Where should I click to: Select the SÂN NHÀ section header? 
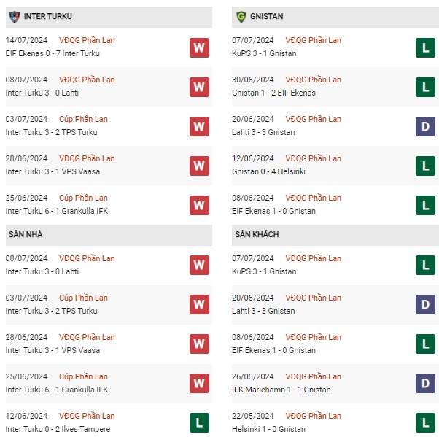(109, 235)
